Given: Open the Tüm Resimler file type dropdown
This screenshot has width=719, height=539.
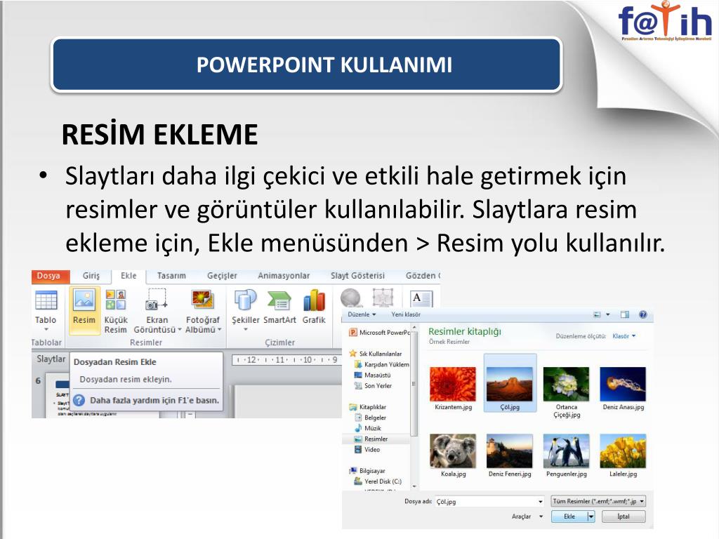Looking at the screenshot, I should tap(598, 501).
